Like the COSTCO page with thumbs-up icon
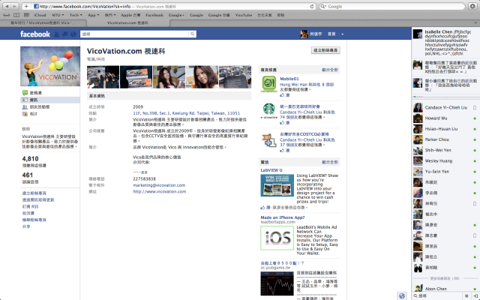Viewport: 480px width, 300px height. point(282,150)
